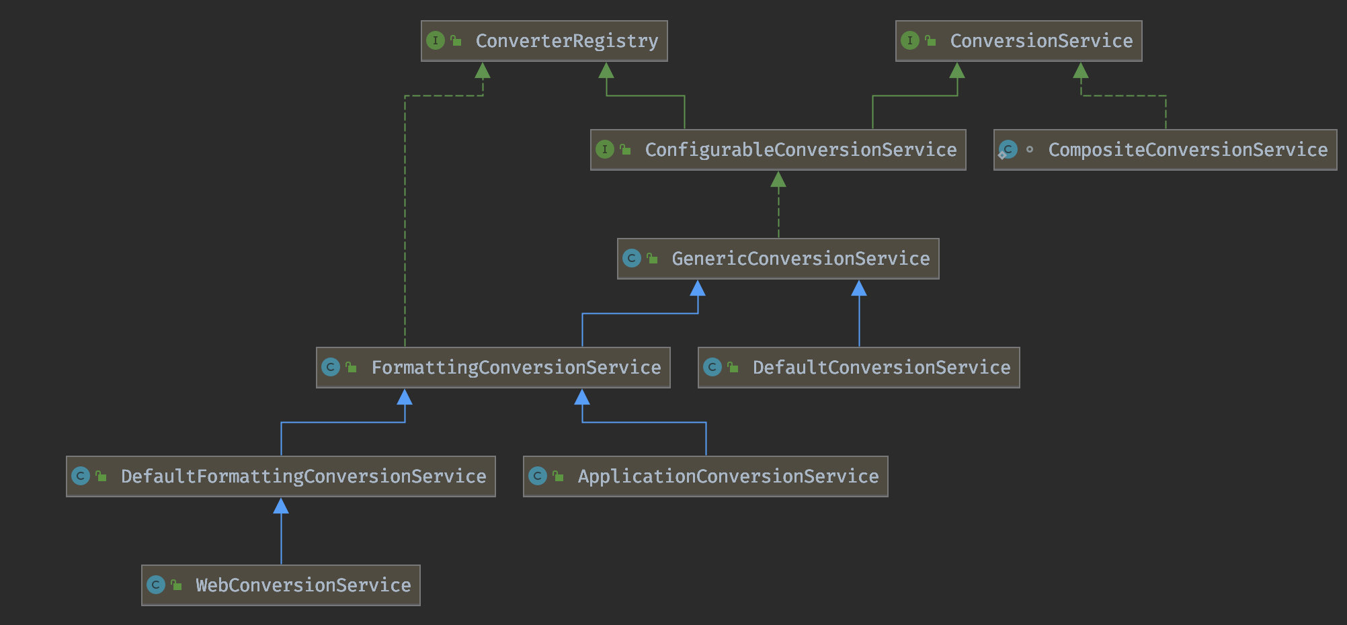Click the public lock icon on ConverterRegistry

pyautogui.click(x=456, y=40)
